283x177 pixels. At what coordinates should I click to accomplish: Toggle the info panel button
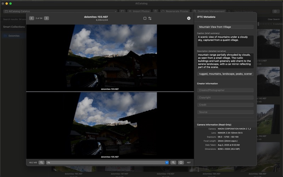pyautogui.click(x=181, y=162)
